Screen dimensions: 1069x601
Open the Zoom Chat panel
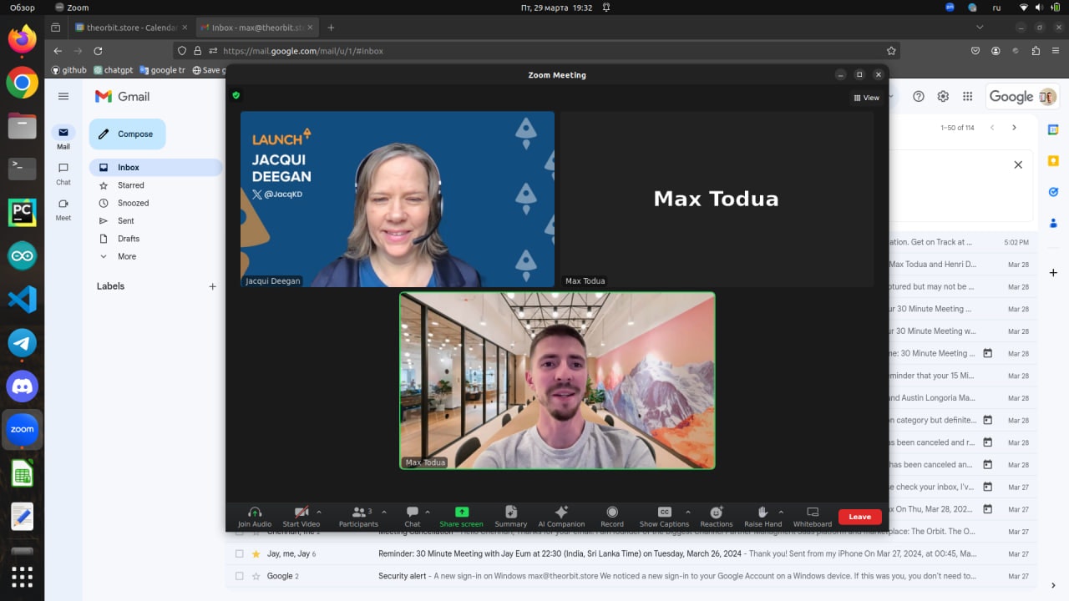tap(413, 516)
